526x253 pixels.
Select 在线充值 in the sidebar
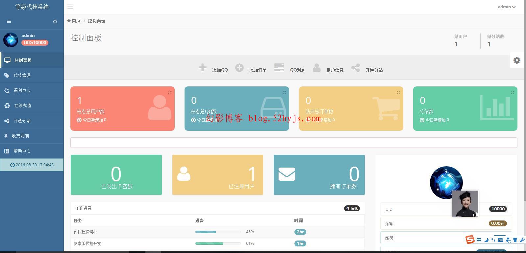22,106
